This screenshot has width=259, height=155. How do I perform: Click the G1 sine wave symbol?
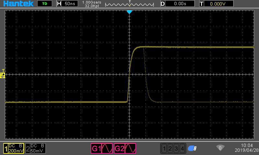(x=107, y=149)
